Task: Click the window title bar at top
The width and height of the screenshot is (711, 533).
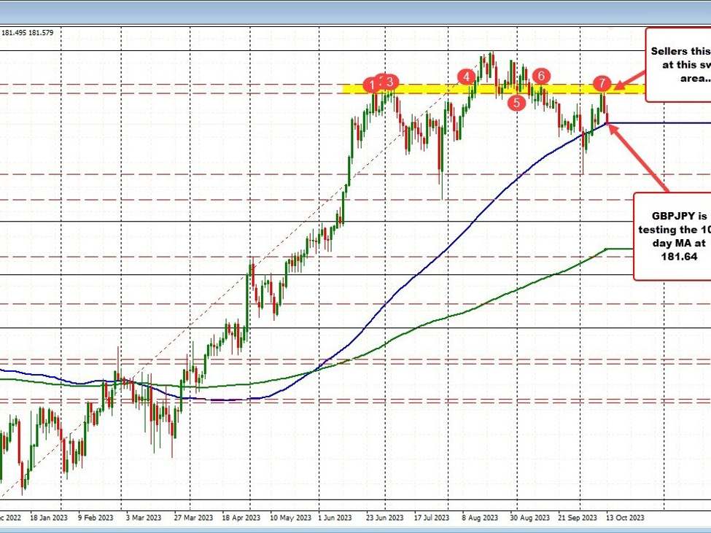Action: 355,10
